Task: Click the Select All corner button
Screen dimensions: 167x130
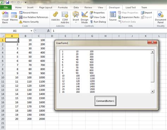Action: pos(2,36)
